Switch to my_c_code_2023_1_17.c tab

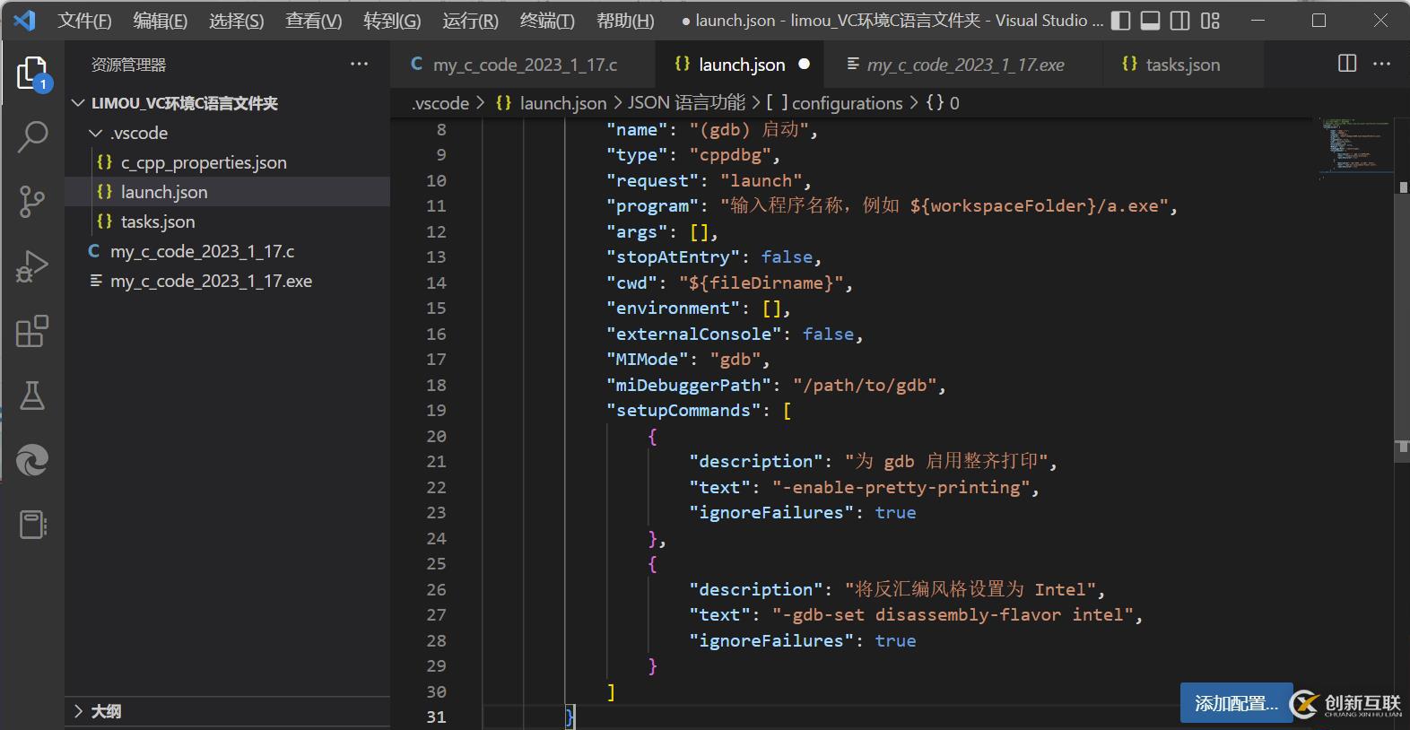point(524,64)
